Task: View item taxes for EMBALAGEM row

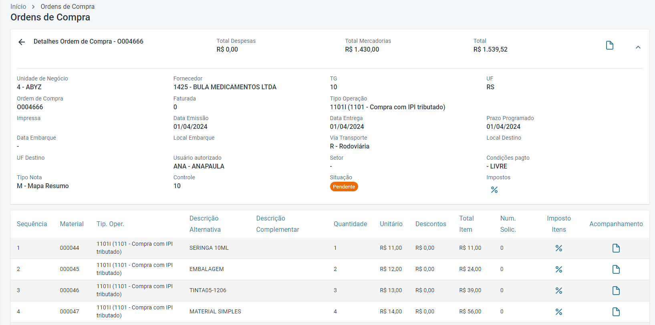Action: (x=558, y=269)
